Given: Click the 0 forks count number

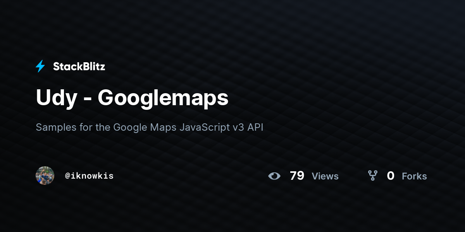Looking at the screenshot, I should (x=391, y=176).
